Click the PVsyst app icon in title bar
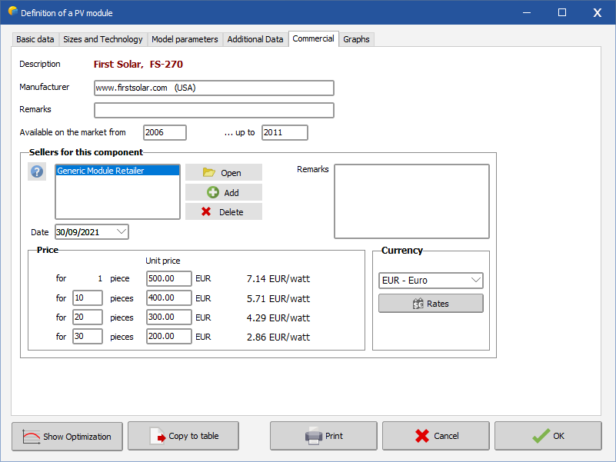Image resolution: width=616 pixels, height=462 pixels. pos(12,12)
